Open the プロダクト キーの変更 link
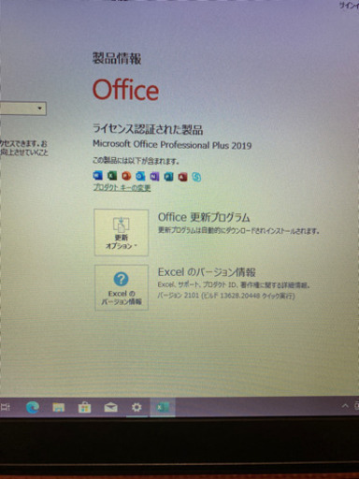 tap(122, 188)
